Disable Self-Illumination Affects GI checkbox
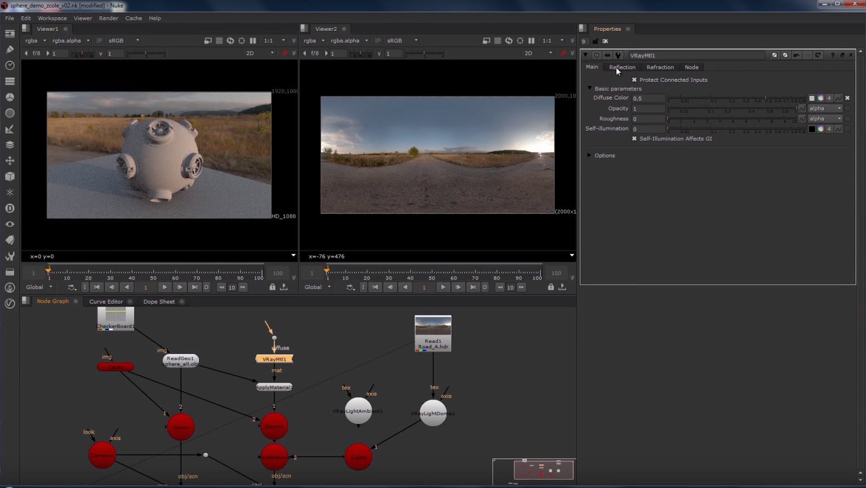866x488 pixels. click(x=634, y=139)
